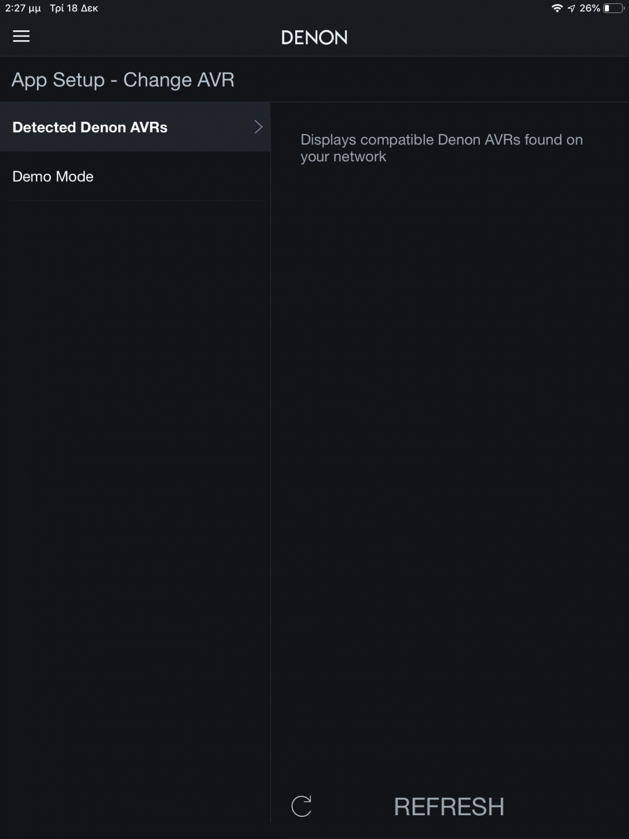The image size is (629, 839).
Task: Tap the divider line below Demo Mode
Action: tap(137, 201)
